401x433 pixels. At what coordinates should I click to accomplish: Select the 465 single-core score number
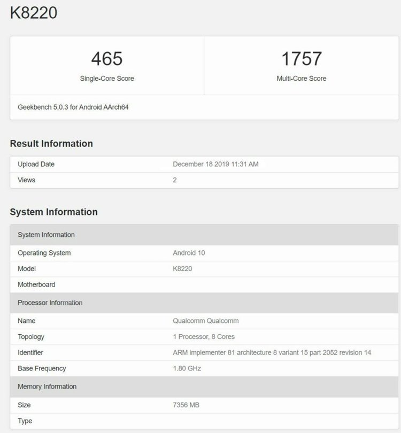[107, 59]
